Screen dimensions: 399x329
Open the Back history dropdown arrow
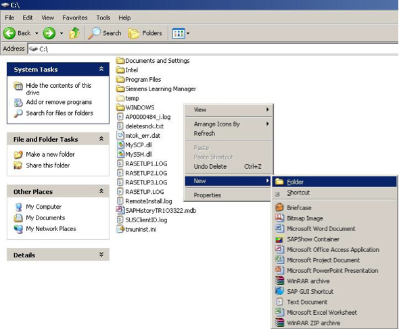click(37, 33)
